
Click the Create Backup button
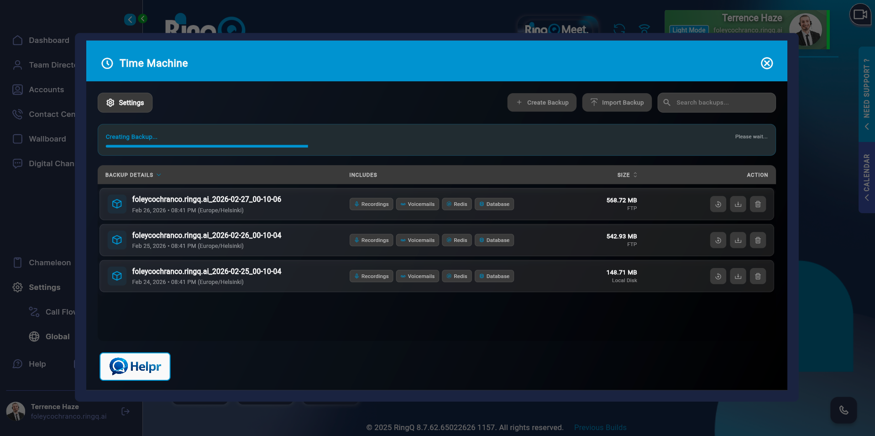pyautogui.click(x=541, y=102)
